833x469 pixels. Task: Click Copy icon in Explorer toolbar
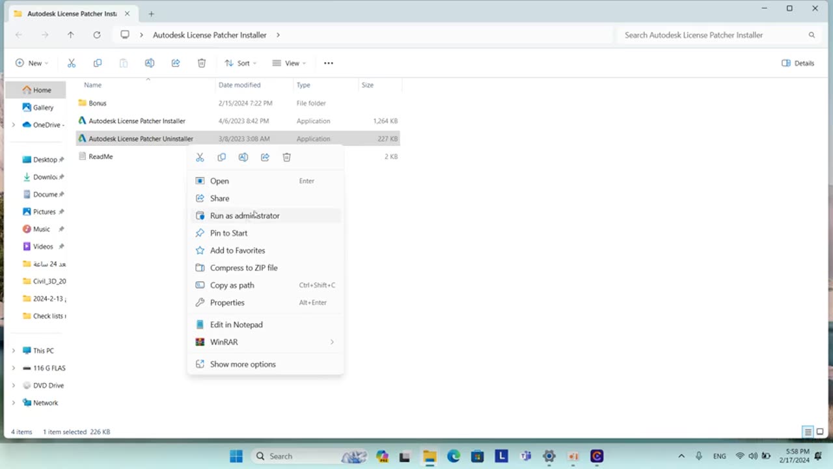98,63
